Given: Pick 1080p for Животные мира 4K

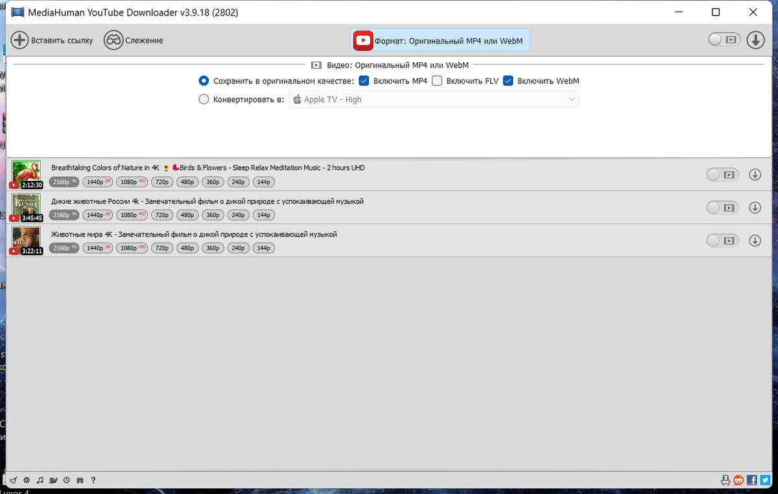Looking at the screenshot, I should (132, 248).
